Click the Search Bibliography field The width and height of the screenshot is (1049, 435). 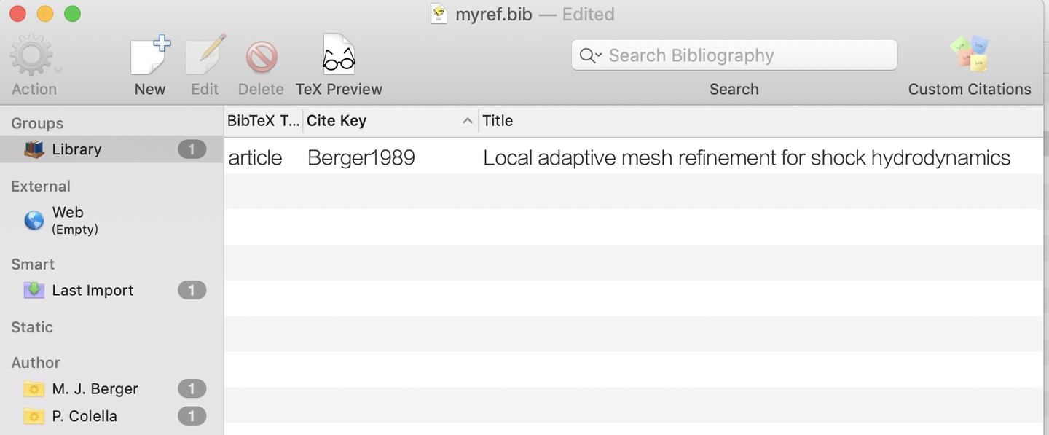[743, 55]
